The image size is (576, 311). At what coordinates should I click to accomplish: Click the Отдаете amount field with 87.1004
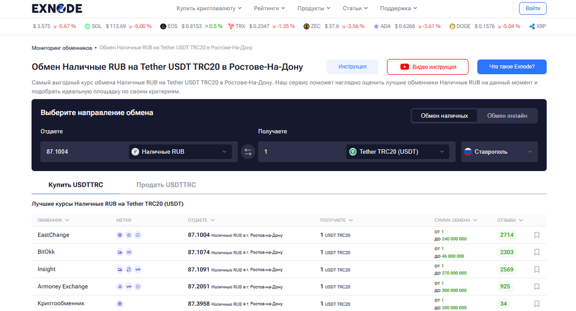click(84, 152)
